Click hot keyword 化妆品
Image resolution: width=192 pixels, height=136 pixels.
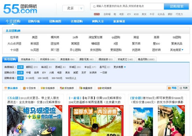(161, 14)
